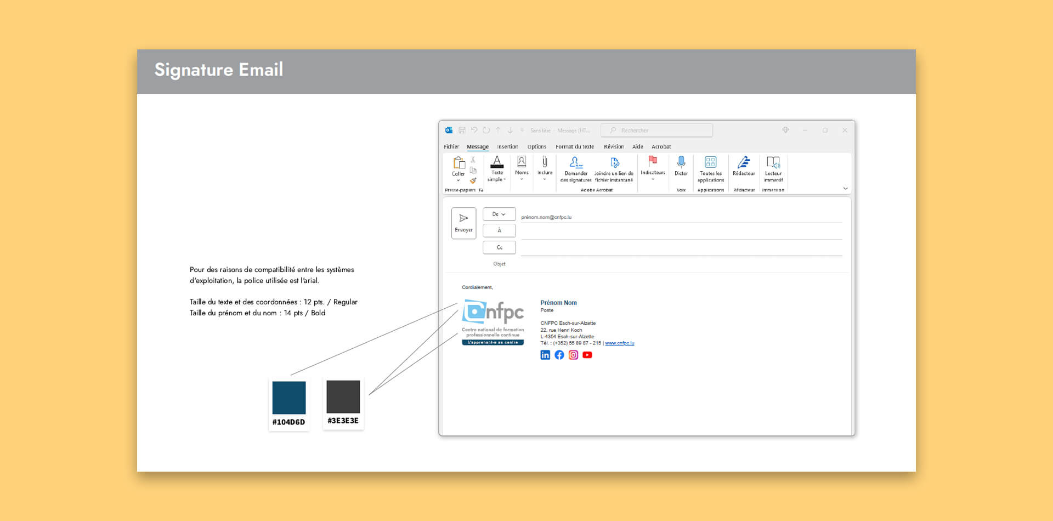Switch to the Révision tab
The height and width of the screenshot is (521, 1053).
[614, 146]
